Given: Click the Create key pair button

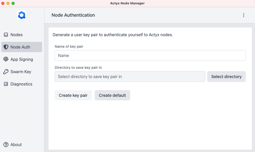Looking at the screenshot, I should [73, 95].
